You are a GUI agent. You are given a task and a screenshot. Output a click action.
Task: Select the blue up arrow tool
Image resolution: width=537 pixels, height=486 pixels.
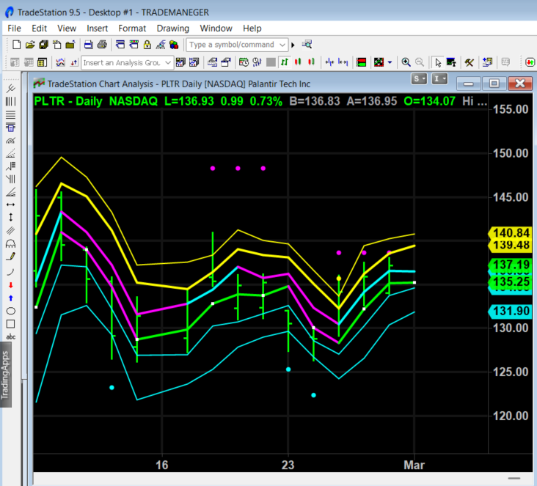[x=10, y=298]
